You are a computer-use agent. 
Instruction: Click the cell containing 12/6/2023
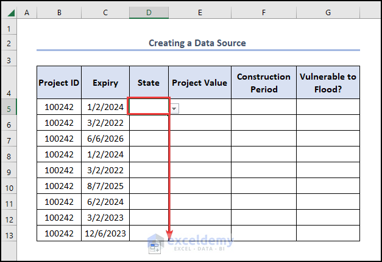point(105,233)
